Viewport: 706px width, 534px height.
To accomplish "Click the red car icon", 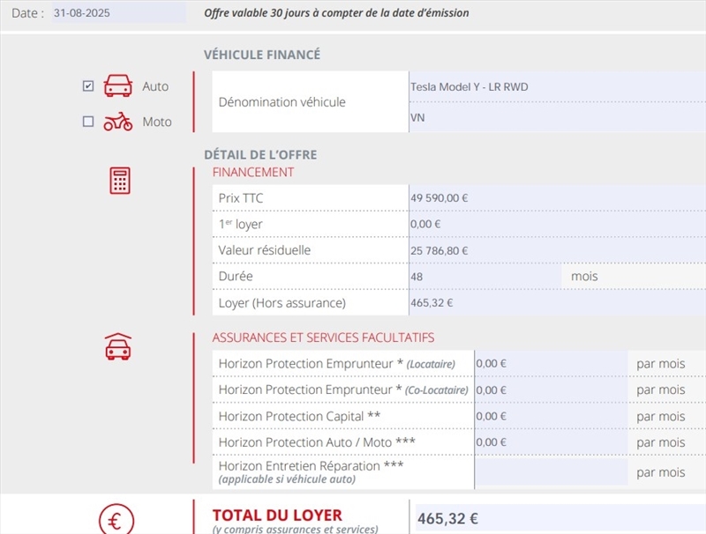I will pyautogui.click(x=118, y=85).
